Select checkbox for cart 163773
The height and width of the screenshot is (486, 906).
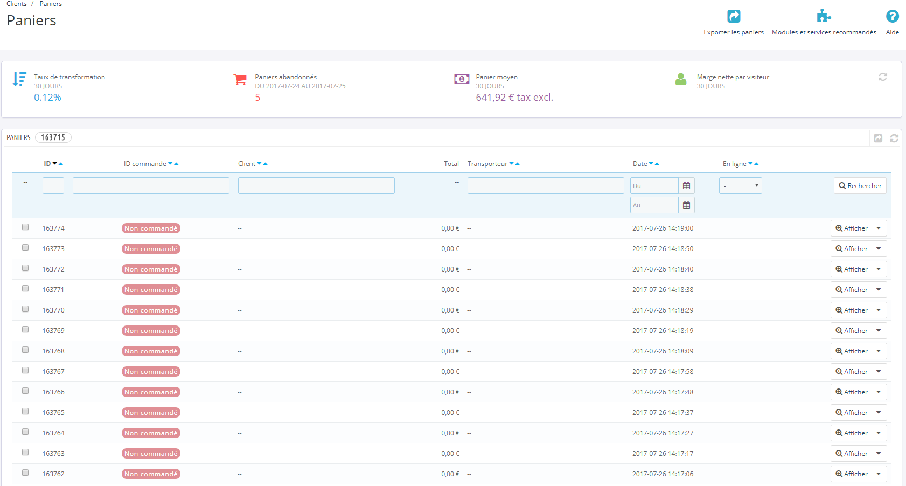point(25,247)
